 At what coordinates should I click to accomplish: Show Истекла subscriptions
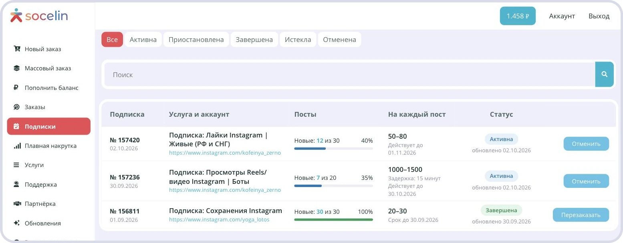[298, 40]
